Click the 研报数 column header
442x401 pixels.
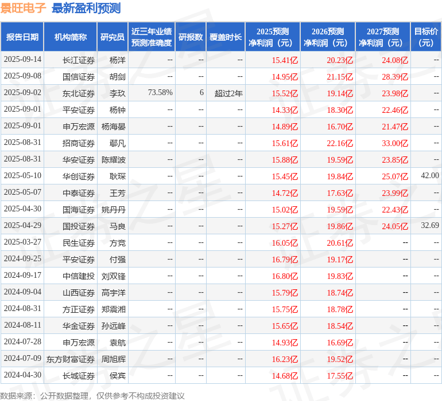click(x=191, y=37)
